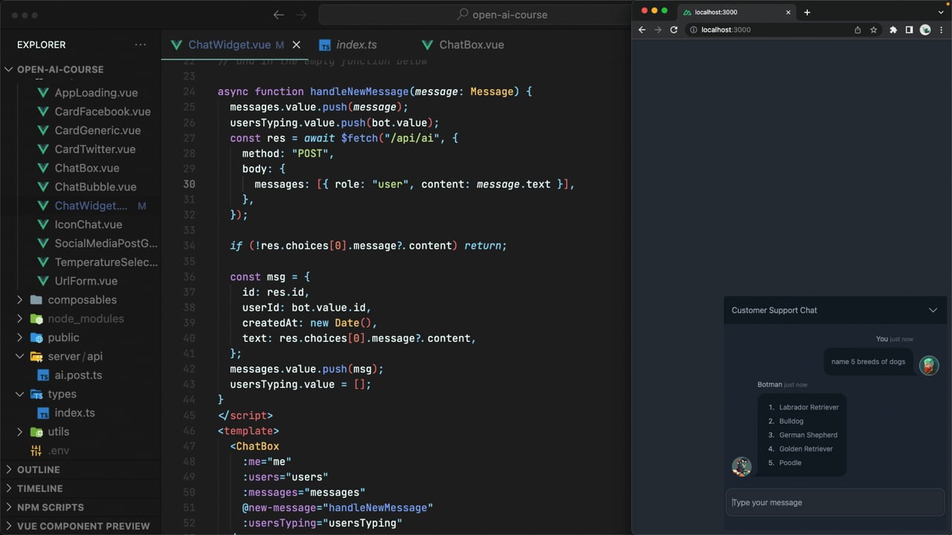The image size is (952, 535).
Task: Open a new browser tab
Action: 807,12
